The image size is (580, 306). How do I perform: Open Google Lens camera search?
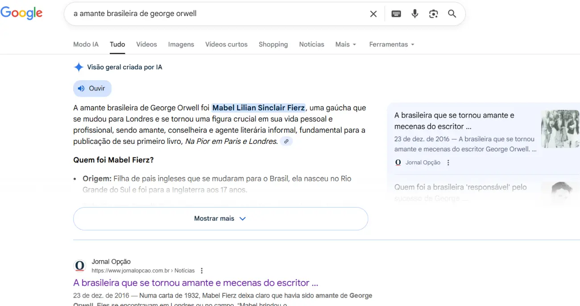click(x=433, y=14)
